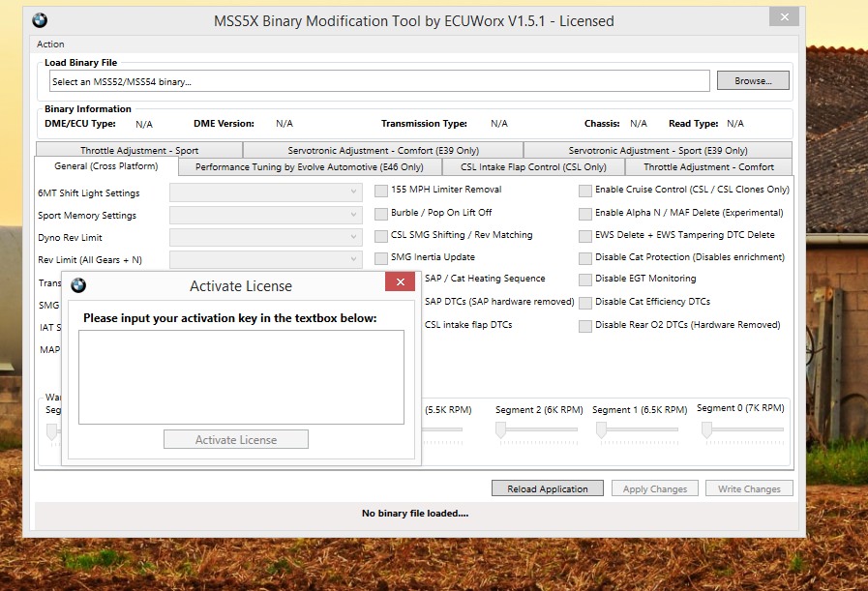The height and width of the screenshot is (591, 868).
Task: Click the 'Transmission Type:' label
Action: pos(424,124)
